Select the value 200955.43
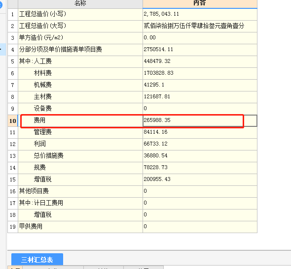291x269 pixels. coord(200,180)
